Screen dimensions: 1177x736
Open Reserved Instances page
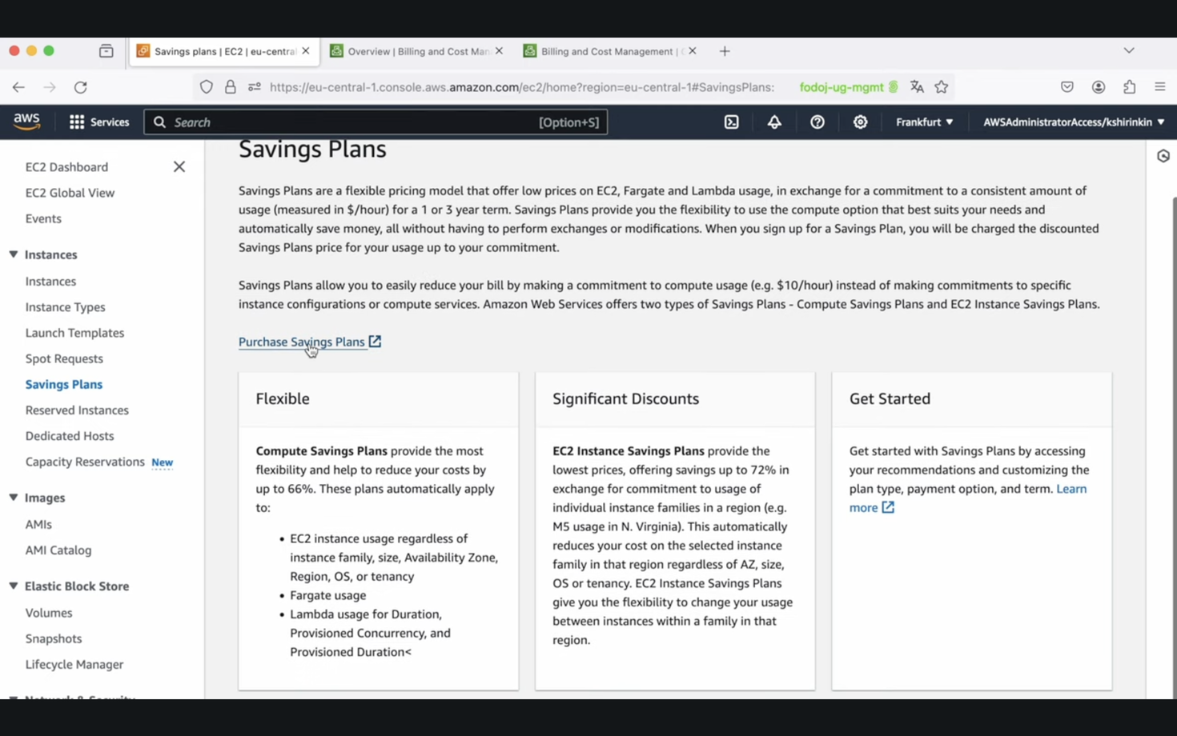[x=77, y=410]
